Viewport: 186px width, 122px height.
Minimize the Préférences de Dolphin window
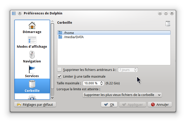160,13
